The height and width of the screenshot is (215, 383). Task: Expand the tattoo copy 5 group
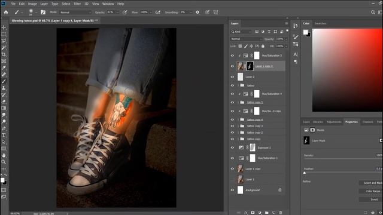(238, 102)
